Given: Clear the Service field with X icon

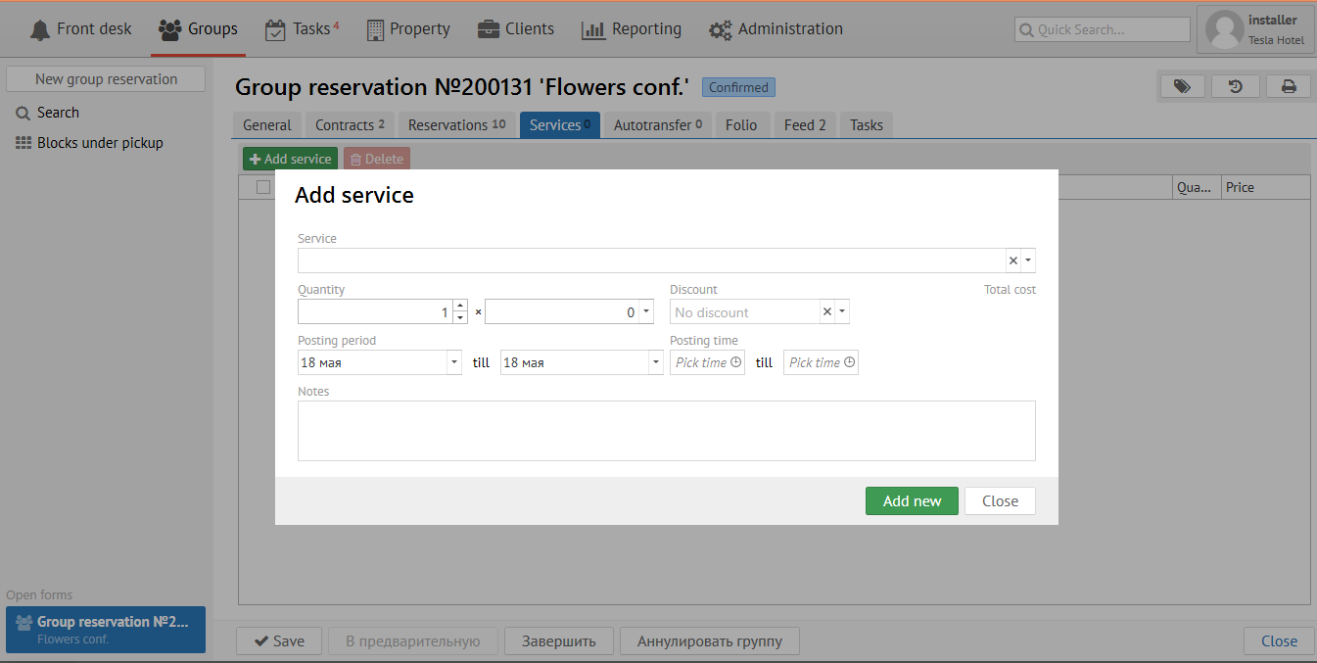Looking at the screenshot, I should (x=1013, y=260).
